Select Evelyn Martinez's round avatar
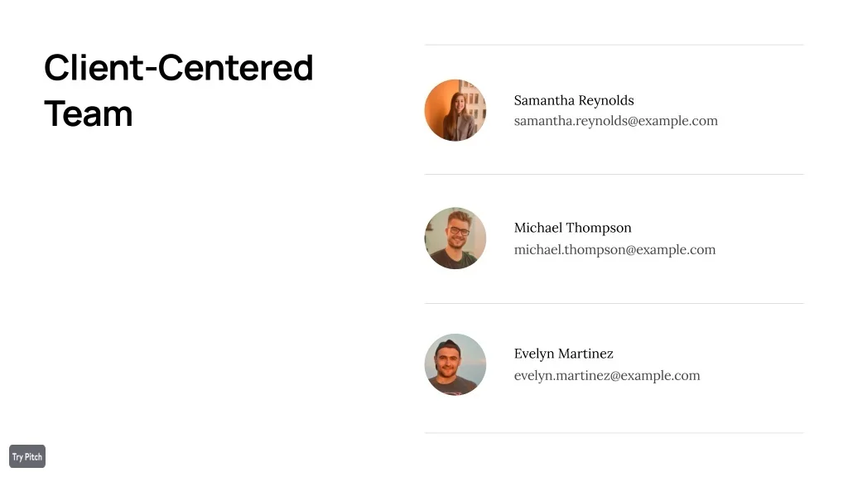Viewport: 848px width, 477px height. click(x=455, y=364)
